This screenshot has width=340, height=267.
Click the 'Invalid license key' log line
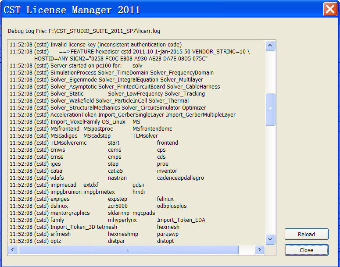point(96,45)
